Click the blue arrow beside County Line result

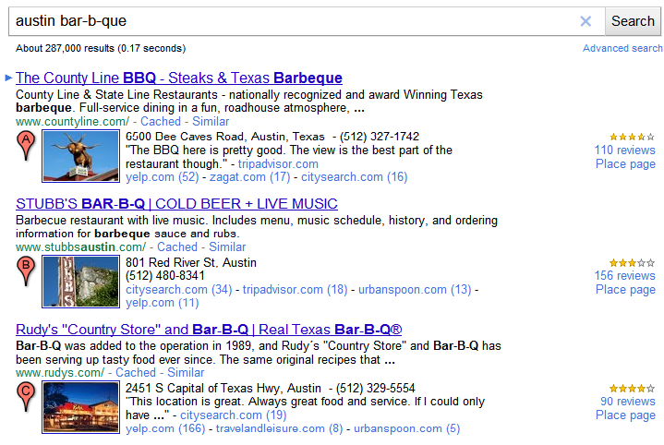click(8, 78)
